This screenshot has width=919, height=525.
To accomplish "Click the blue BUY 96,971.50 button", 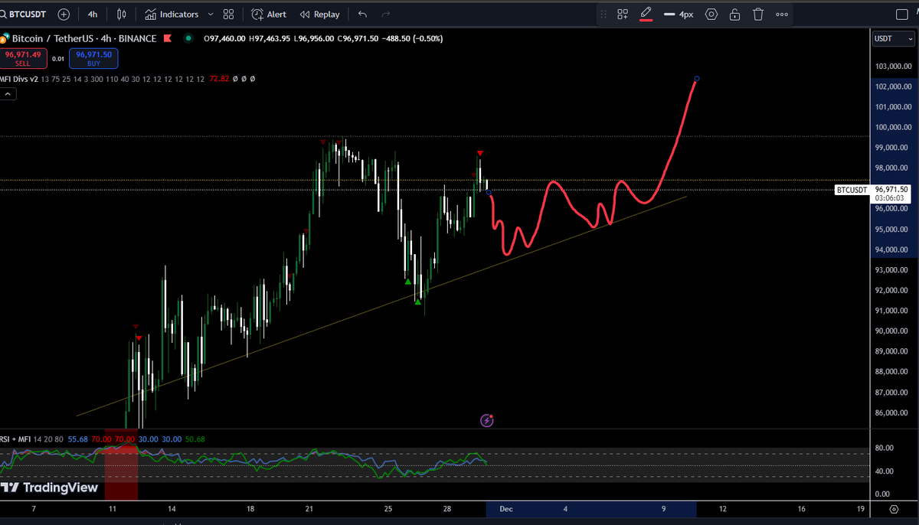I will click(93, 58).
